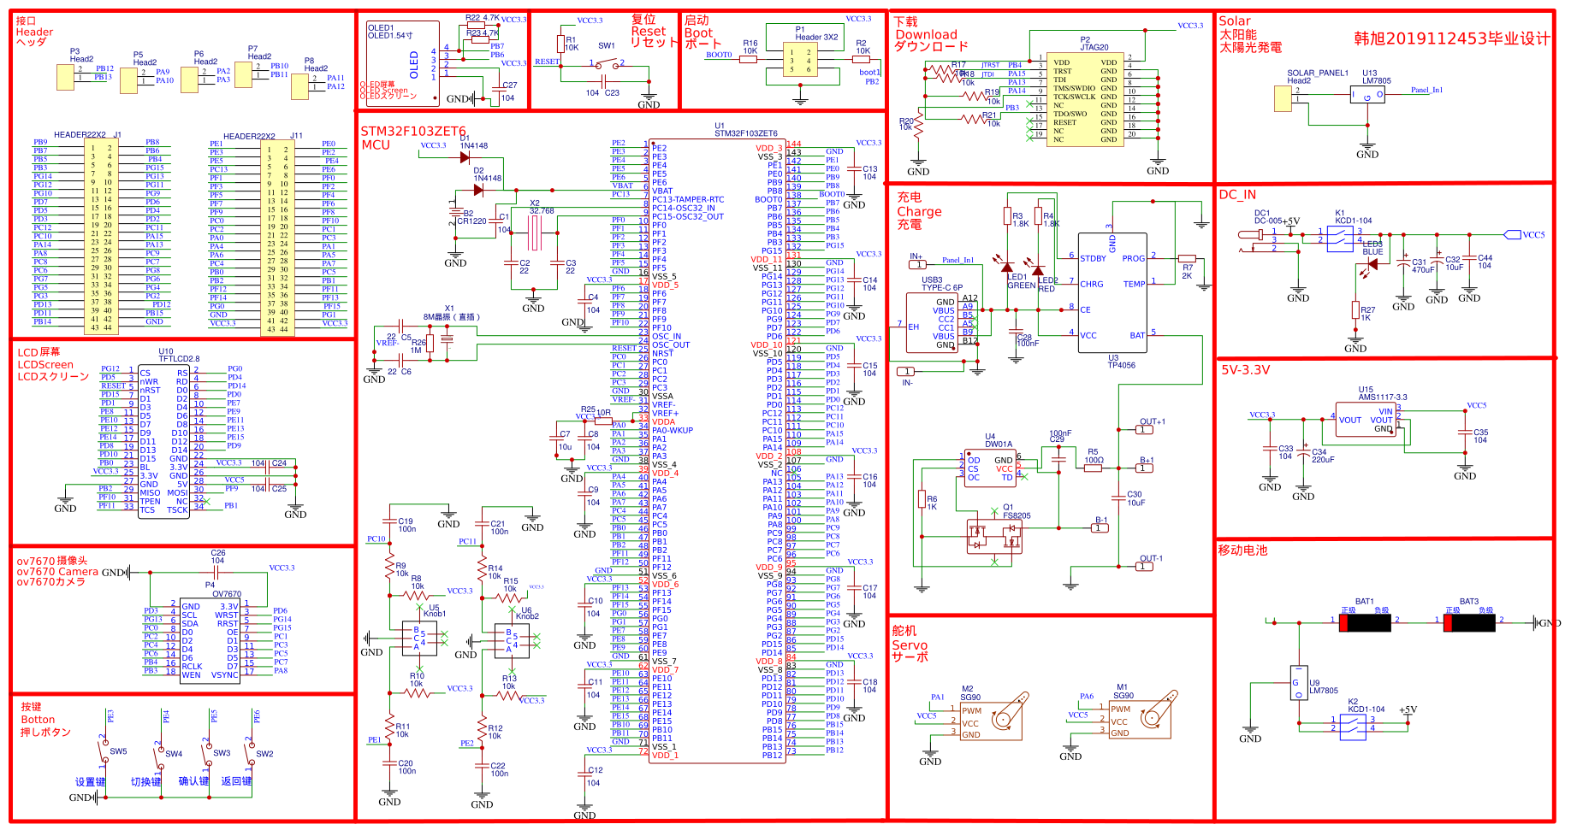The width and height of the screenshot is (1571, 830).
Task: Click the 'Botton' section heading
Action: (x=38, y=720)
